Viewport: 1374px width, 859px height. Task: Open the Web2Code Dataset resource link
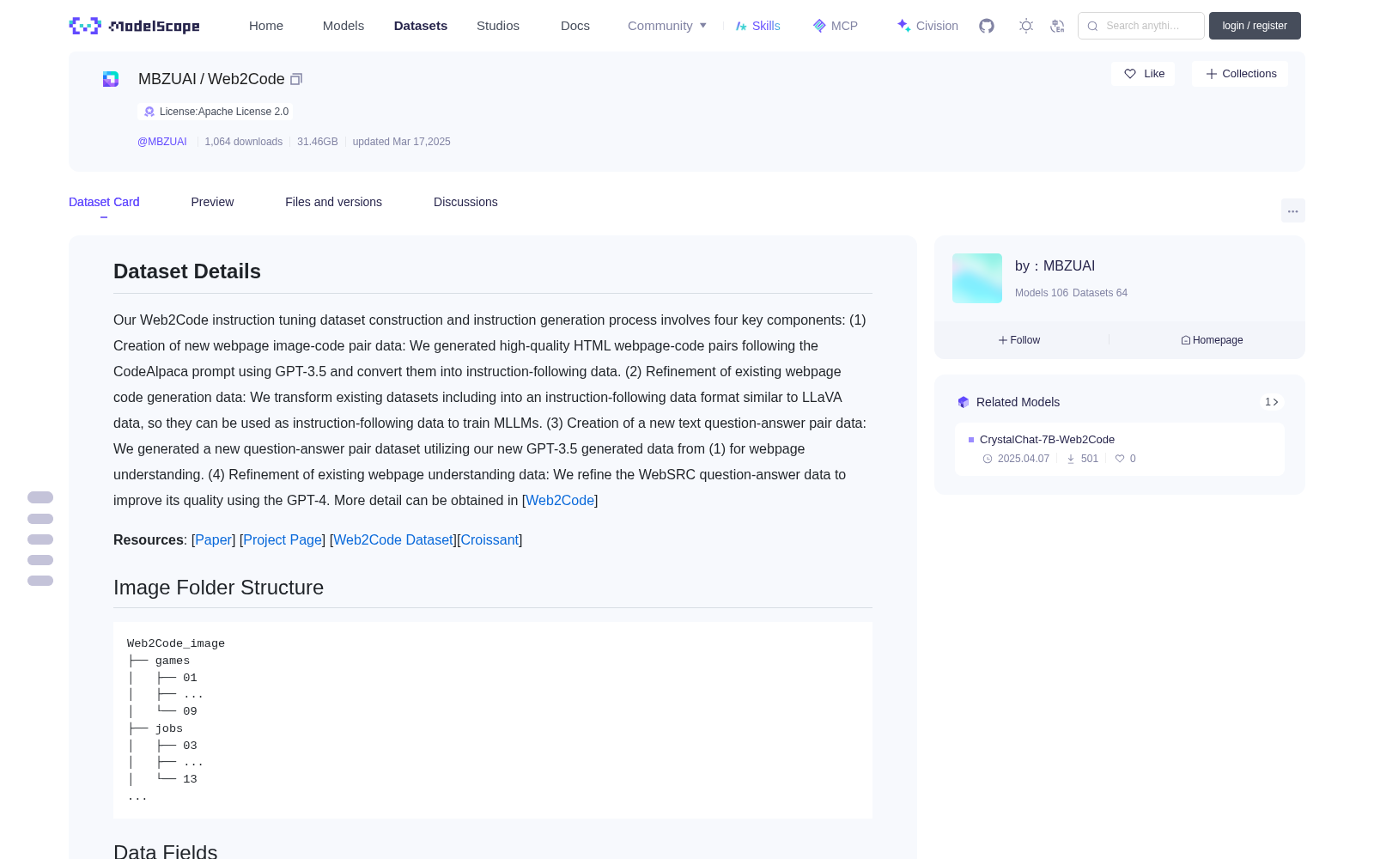point(393,540)
